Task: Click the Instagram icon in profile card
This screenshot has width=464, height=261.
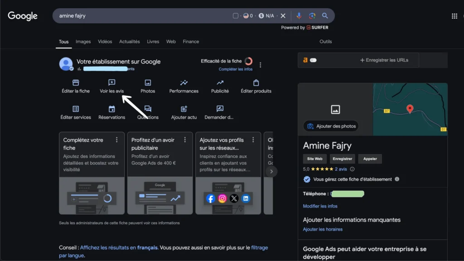Action: pyautogui.click(x=222, y=198)
